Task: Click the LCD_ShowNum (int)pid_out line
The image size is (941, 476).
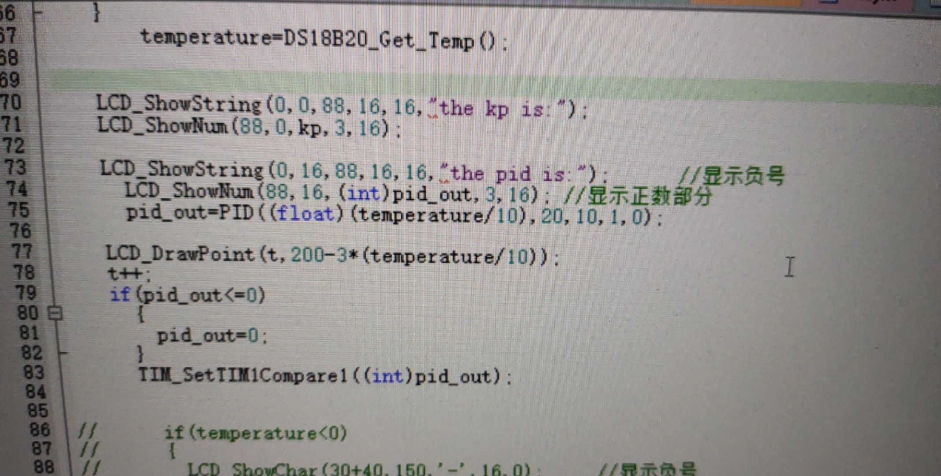Action: (x=337, y=193)
